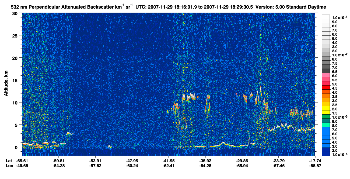The image size is (350, 179).
Task: Click the latitude value '-59.81'
Action: (x=58, y=161)
